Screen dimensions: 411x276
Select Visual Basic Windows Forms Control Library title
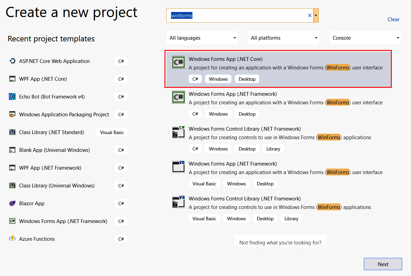245,198
